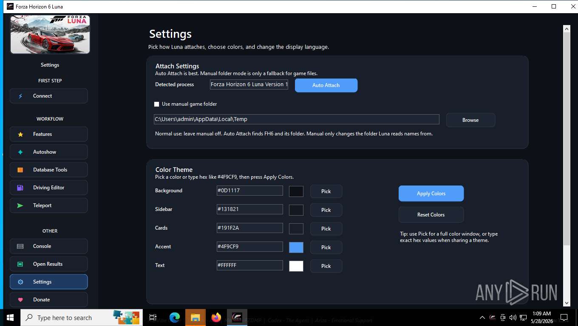Focus the Detected process text field
The width and height of the screenshot is (578, 326).
pyautogui.click(x=249, y=84)
